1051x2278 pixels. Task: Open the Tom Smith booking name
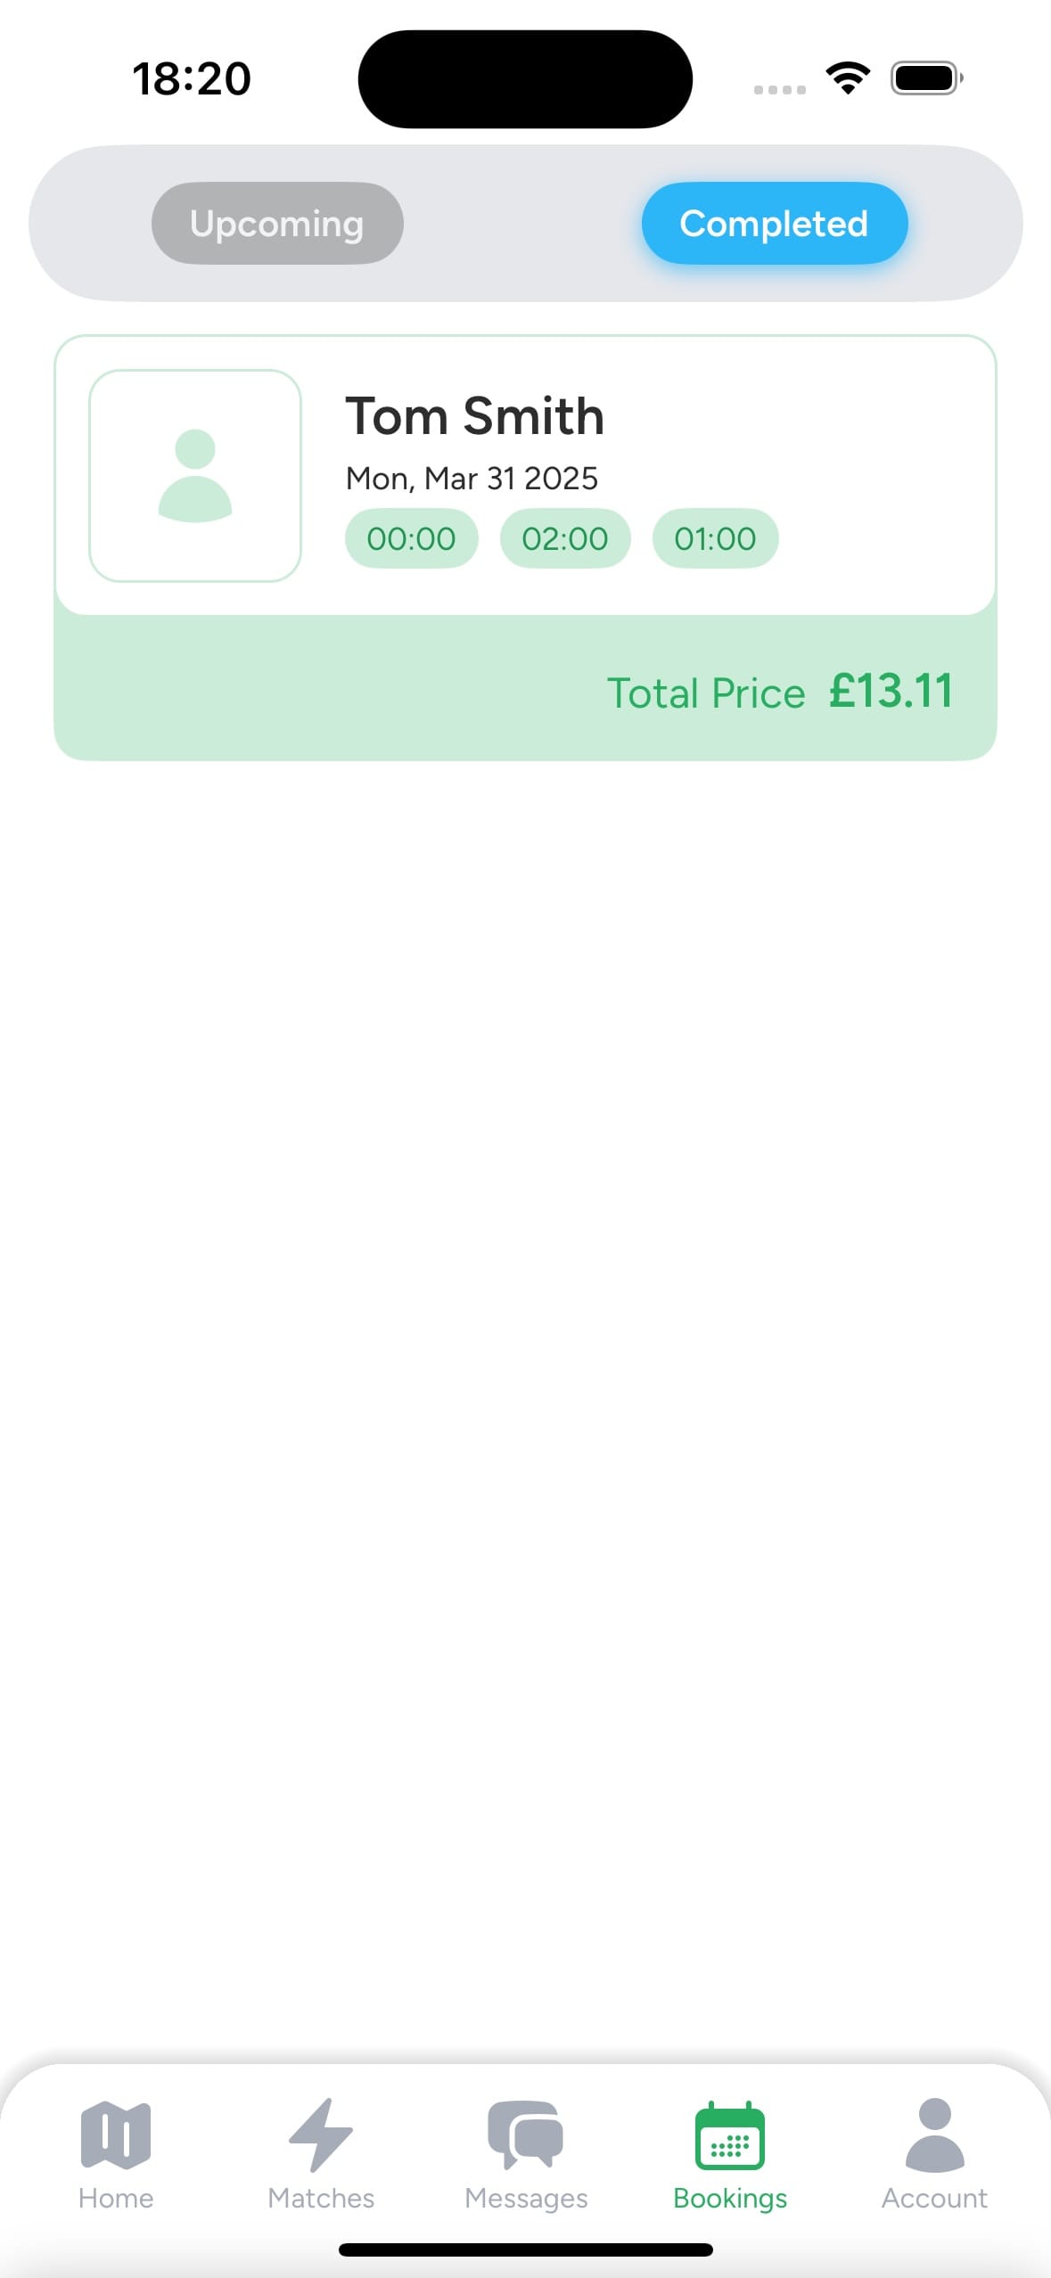pos(475,416)
